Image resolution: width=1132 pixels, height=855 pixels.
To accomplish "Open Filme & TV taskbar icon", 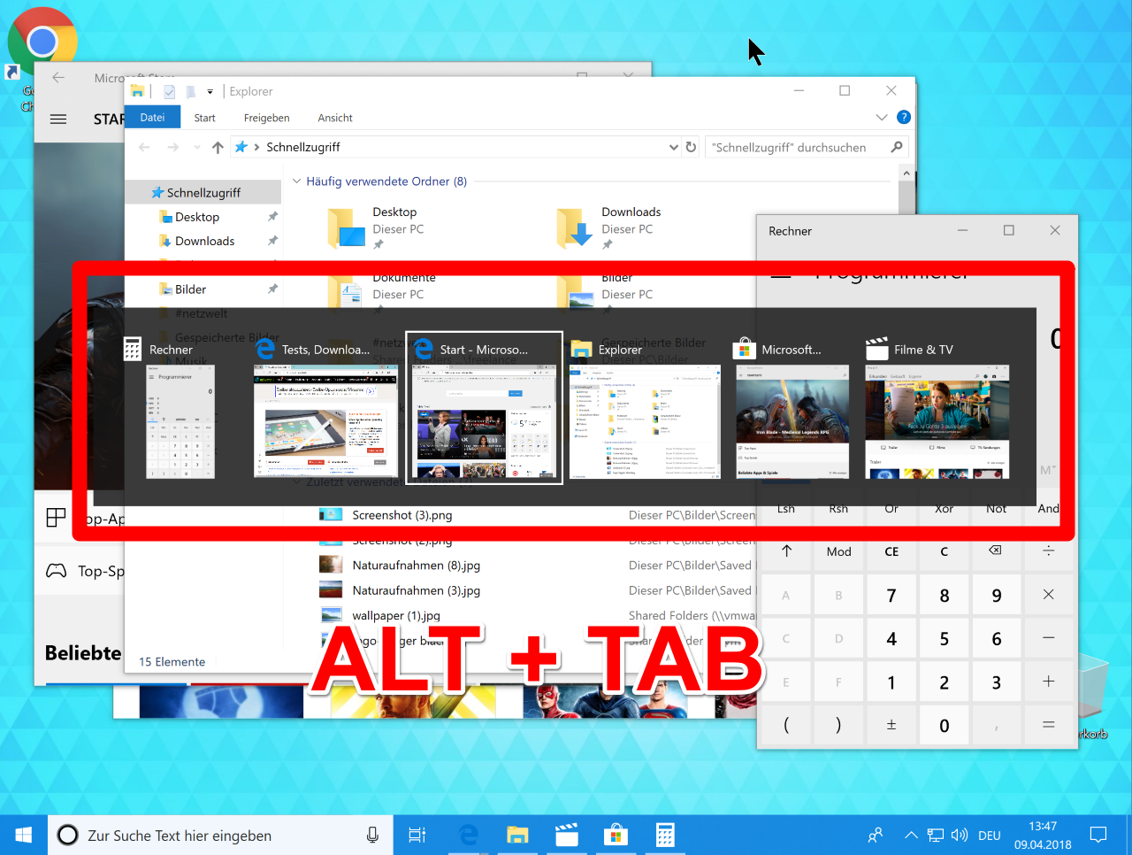I will tap(566, 835).
